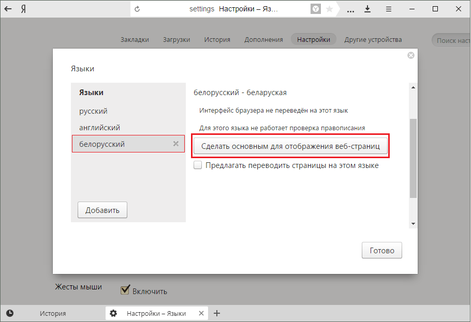Viewport: 471px width, 322px height.
Task: Select английский in the languages list
Action: (x=128, y=128)
